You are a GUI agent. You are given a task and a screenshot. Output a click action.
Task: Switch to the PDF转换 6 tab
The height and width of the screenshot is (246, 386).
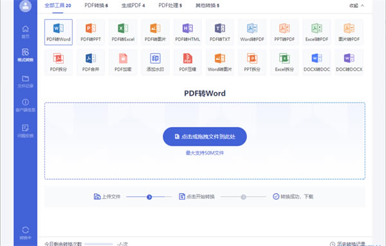96,5
